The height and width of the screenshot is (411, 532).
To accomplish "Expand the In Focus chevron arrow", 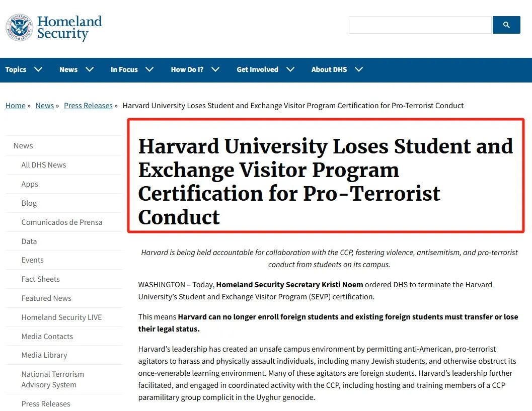I will [x=149, y=69].
